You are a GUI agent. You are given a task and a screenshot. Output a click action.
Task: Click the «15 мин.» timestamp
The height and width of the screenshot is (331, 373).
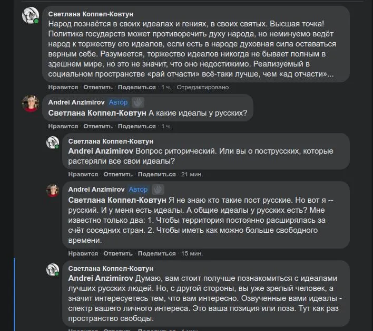192,253
